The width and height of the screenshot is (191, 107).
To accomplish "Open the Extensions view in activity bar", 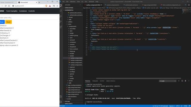I will [x=61, y=27].
